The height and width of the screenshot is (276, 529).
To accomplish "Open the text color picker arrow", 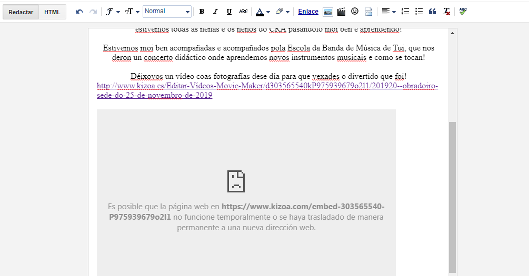I will [268, 12].
